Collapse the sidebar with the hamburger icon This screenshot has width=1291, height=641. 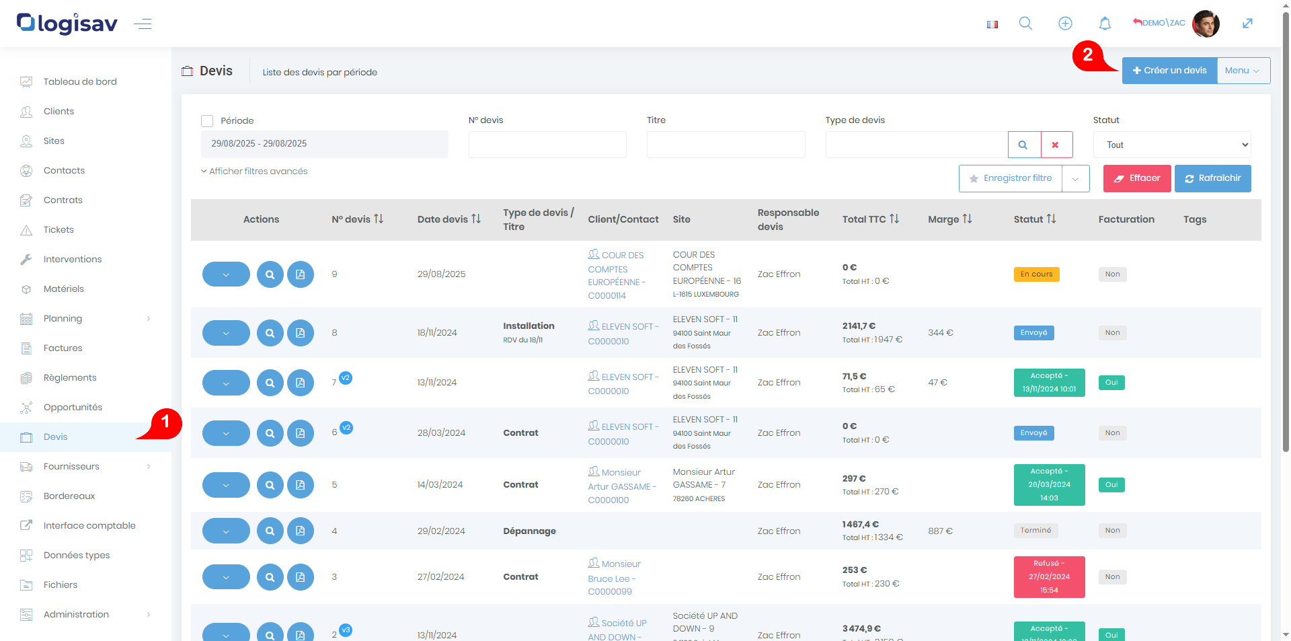[x=143, y=24]
